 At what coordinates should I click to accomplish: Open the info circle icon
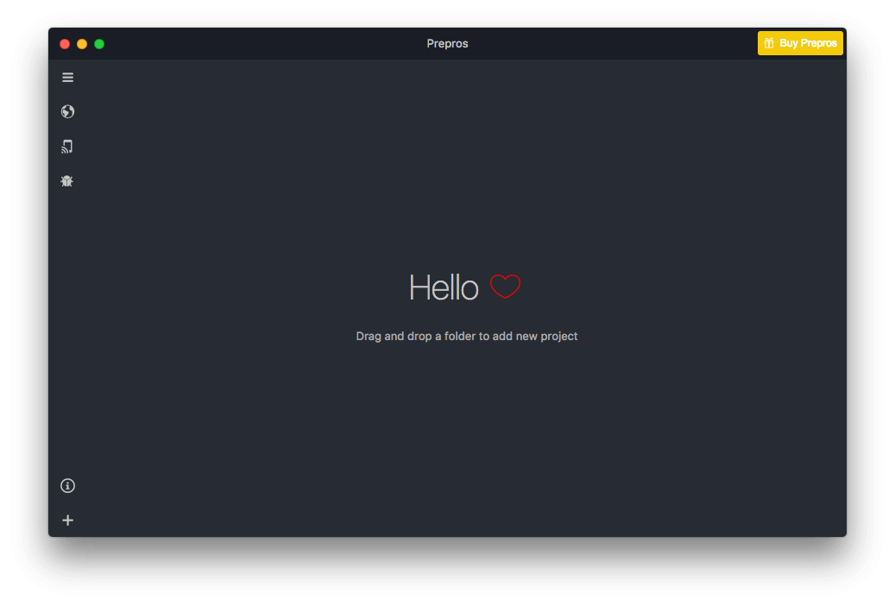pyautogui.click(x=67, y=486)
